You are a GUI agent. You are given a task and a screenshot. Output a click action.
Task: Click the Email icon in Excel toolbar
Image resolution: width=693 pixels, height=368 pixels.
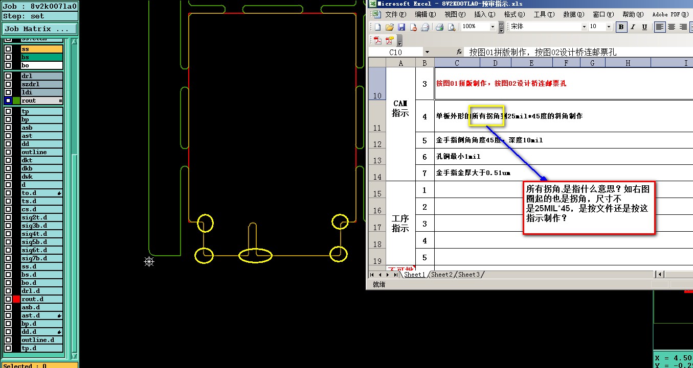(x=425, y=27)
